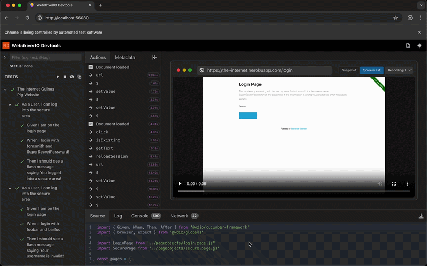The width and height of the screenshot is (427, 266).
Task: Enter fullscreen for the screencast video
Action: point(394,183)
